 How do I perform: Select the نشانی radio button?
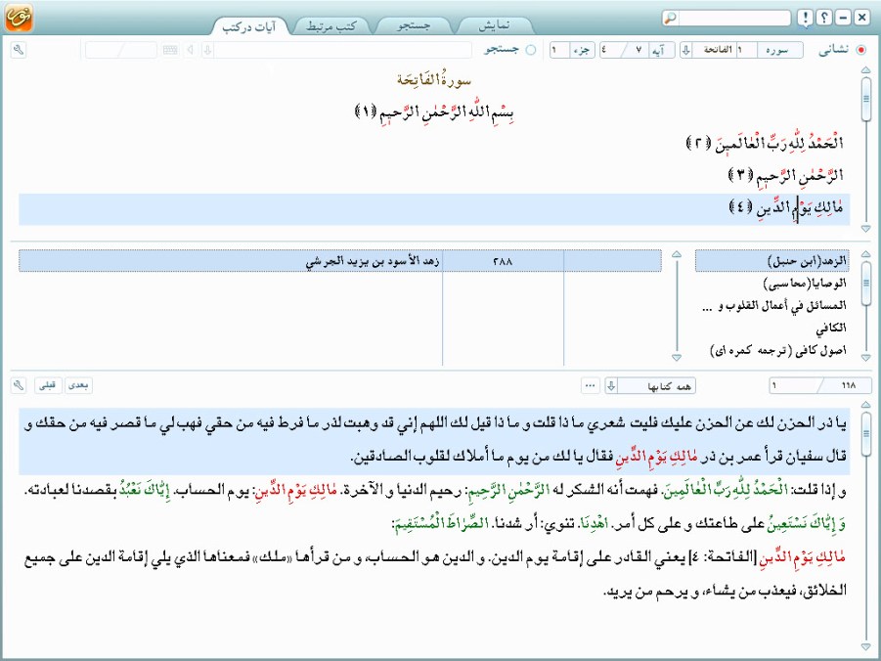[860, 50]
